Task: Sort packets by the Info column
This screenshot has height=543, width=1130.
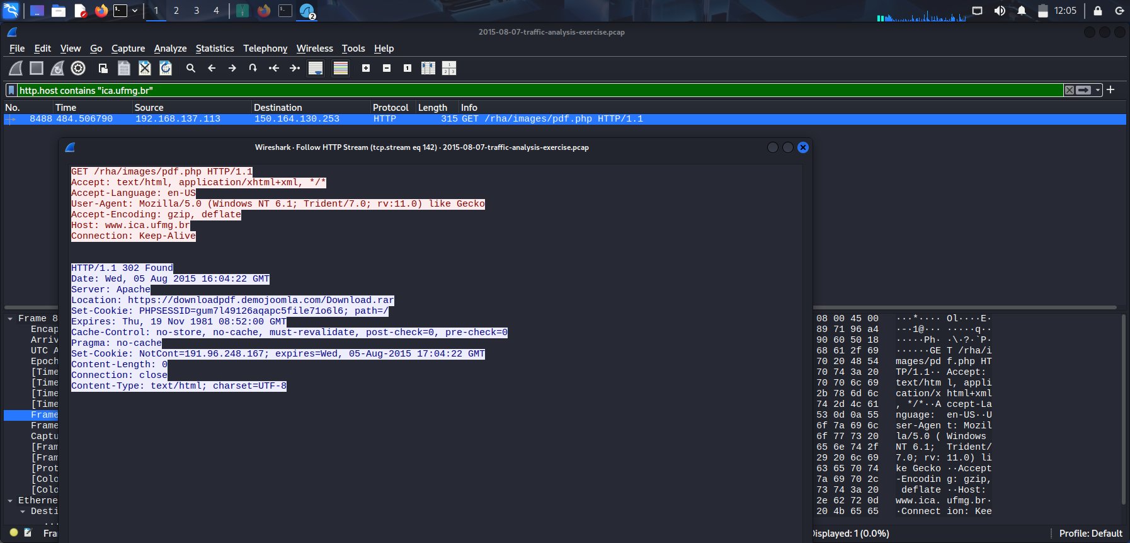Action: tap(792, 108)
